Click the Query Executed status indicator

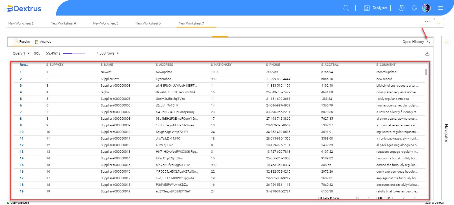(x=18, y=203)
